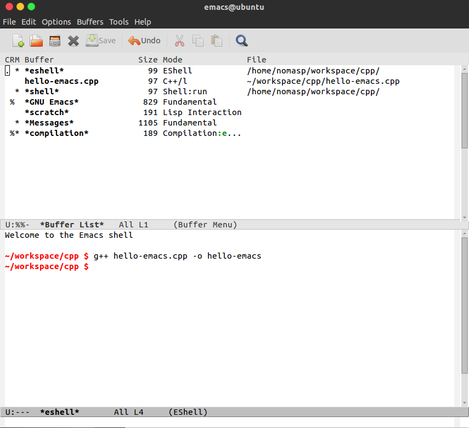Sort by the Size column header
Screen dimensions: 469x428
click(x=148, y=60)
